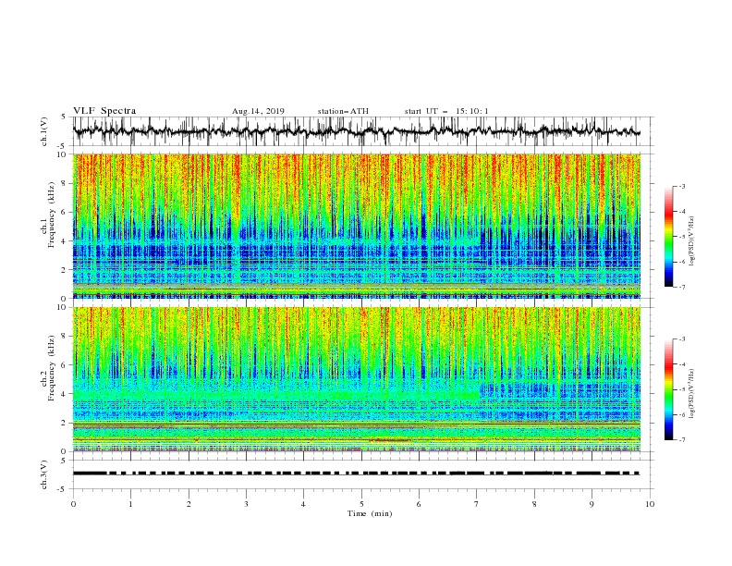Click the ch.1 voltage waveform trace
This screenshot has height=566, width=732.
tap(356, 131)
